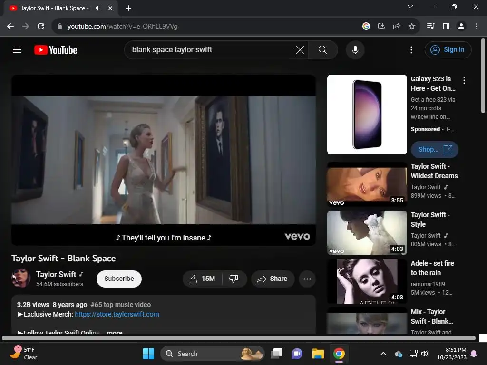
Task: Click the Sign in button
Action: (x=448, y=49)
